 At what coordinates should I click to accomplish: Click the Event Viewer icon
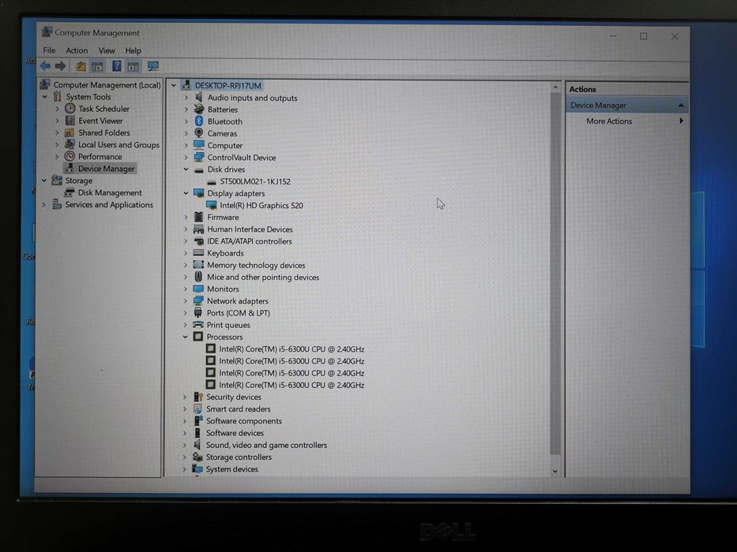[x=70, y=121]
